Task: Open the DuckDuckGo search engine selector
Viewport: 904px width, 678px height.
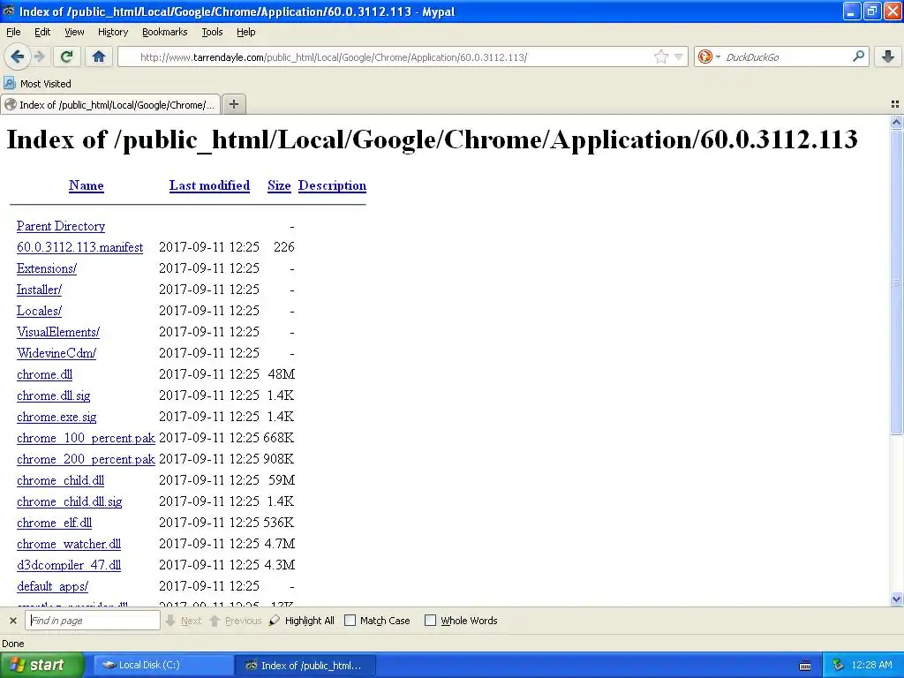Action: click(709, 56)
